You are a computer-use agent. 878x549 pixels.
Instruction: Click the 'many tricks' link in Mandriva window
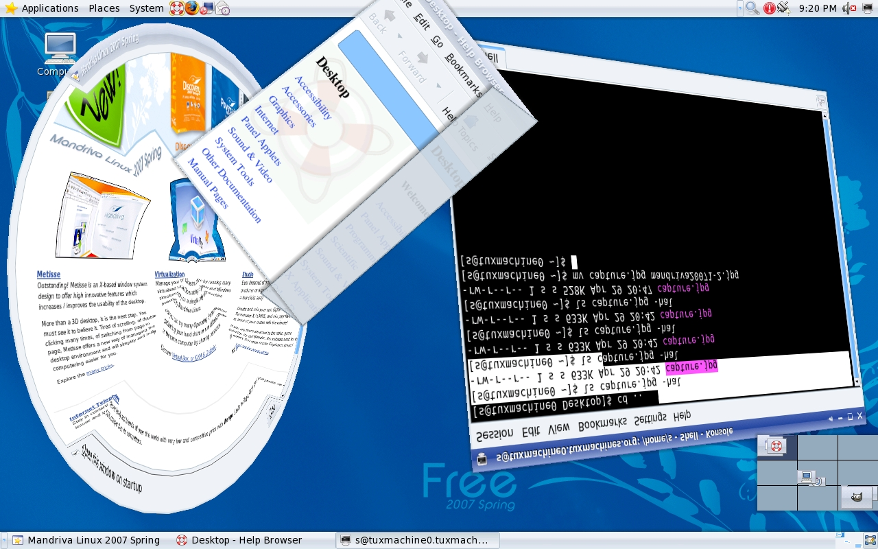click(x=99, y=371)
